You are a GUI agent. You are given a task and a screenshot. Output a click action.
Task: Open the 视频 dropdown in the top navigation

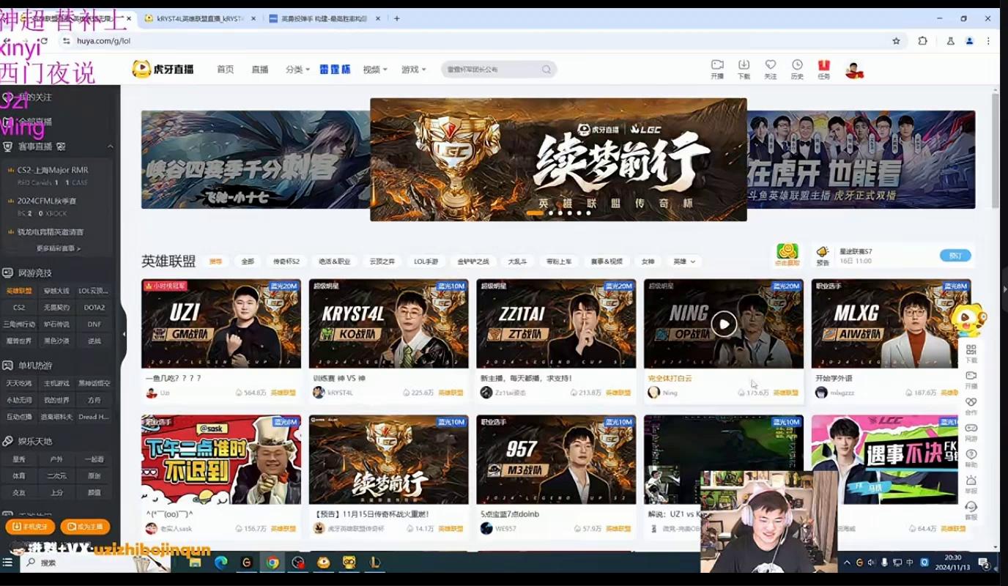[375, 70]
